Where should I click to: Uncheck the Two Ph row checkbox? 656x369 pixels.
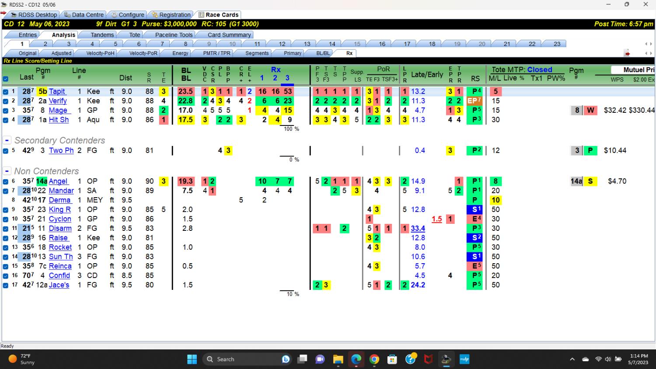tap(6, 151)
